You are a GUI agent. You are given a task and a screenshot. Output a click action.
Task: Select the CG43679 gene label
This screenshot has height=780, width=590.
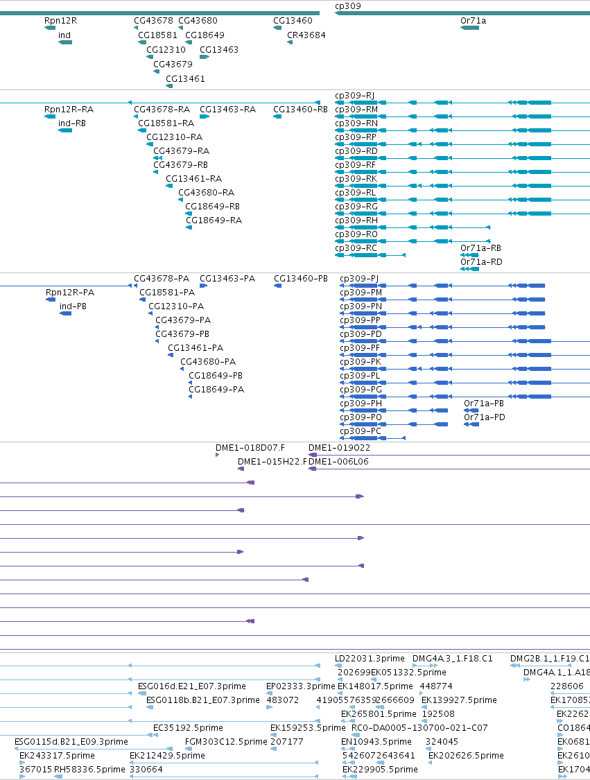[x=173, y=64]
